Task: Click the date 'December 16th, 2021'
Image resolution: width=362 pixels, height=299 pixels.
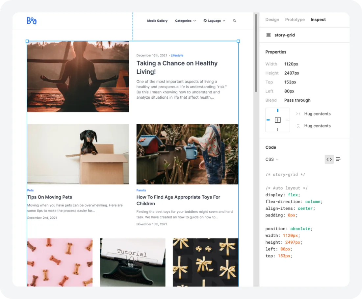Action: 152,55
